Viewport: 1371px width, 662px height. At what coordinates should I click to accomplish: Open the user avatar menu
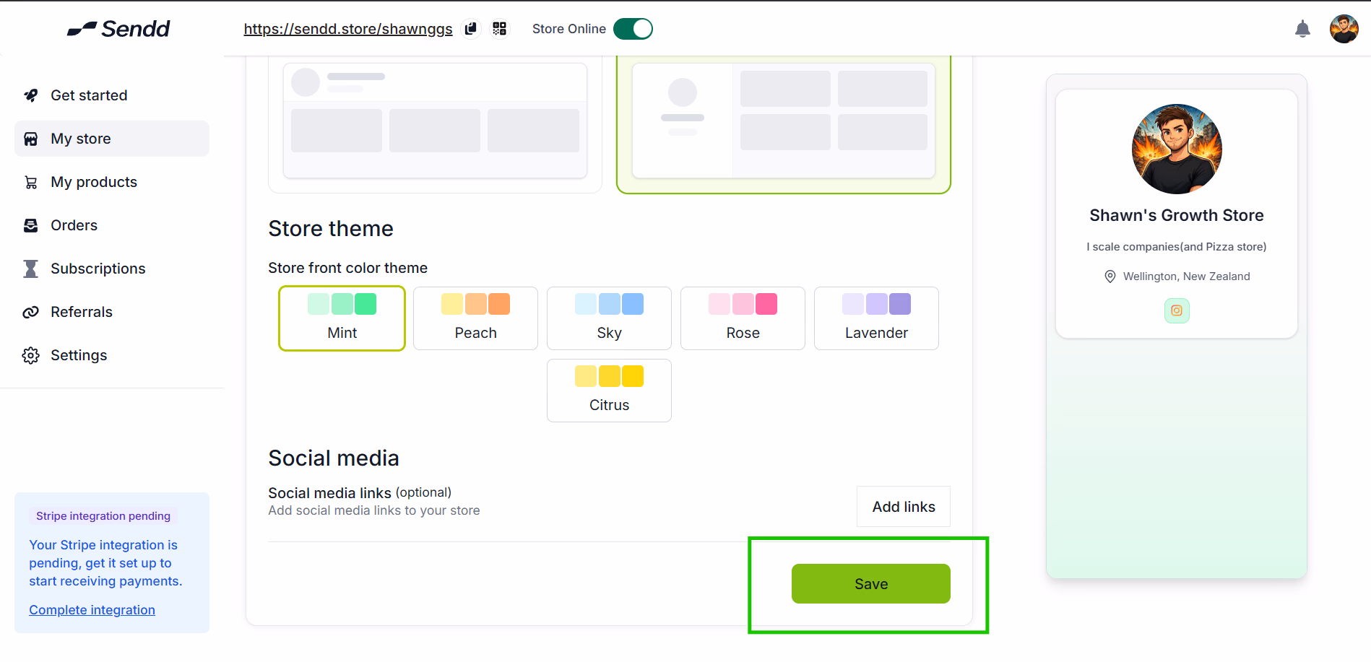point(1344,29)
